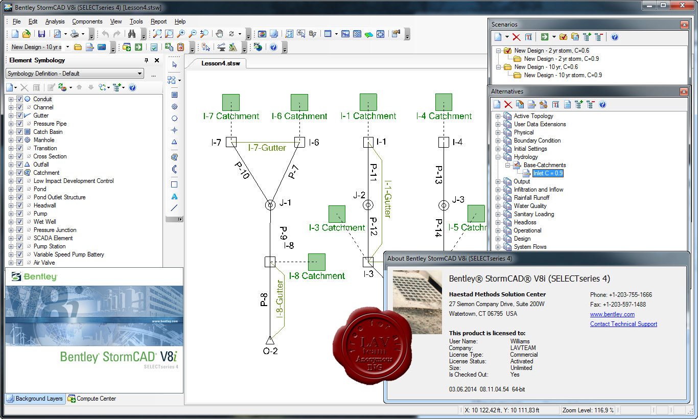Select the Pan hand tool
The height and width of the screenshot is (419, 698).
tap(219, 34)
